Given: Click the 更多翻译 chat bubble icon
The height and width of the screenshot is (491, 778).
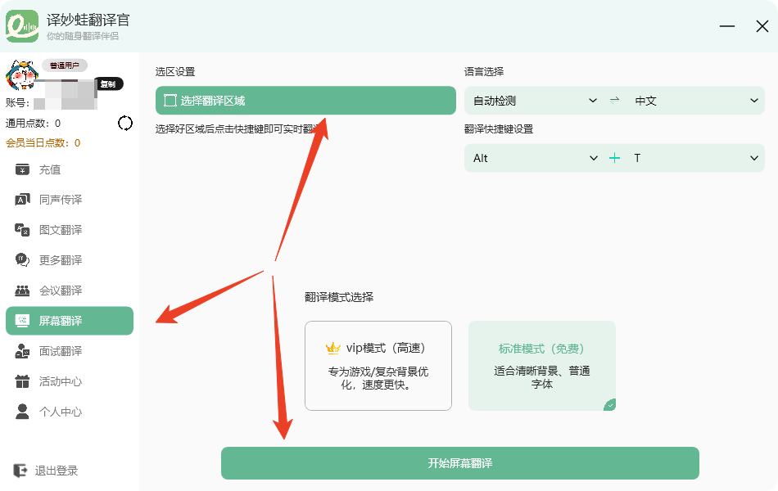Looking at the screenshot, I should pyautogui.click(x=23, y=260).
